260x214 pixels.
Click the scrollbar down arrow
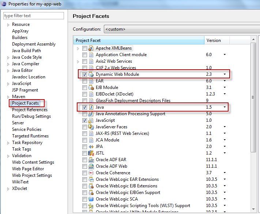253,209
